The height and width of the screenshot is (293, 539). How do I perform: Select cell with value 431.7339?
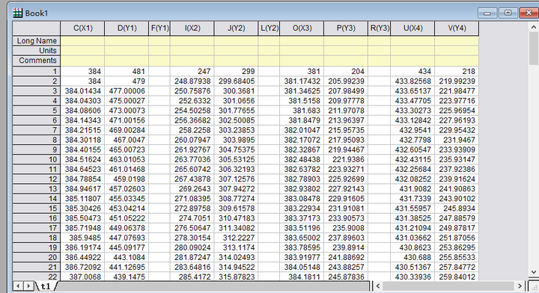point(412,199)
